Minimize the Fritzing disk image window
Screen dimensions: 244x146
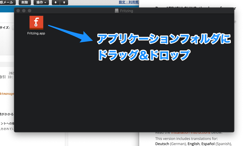click(x=24, y=11)
